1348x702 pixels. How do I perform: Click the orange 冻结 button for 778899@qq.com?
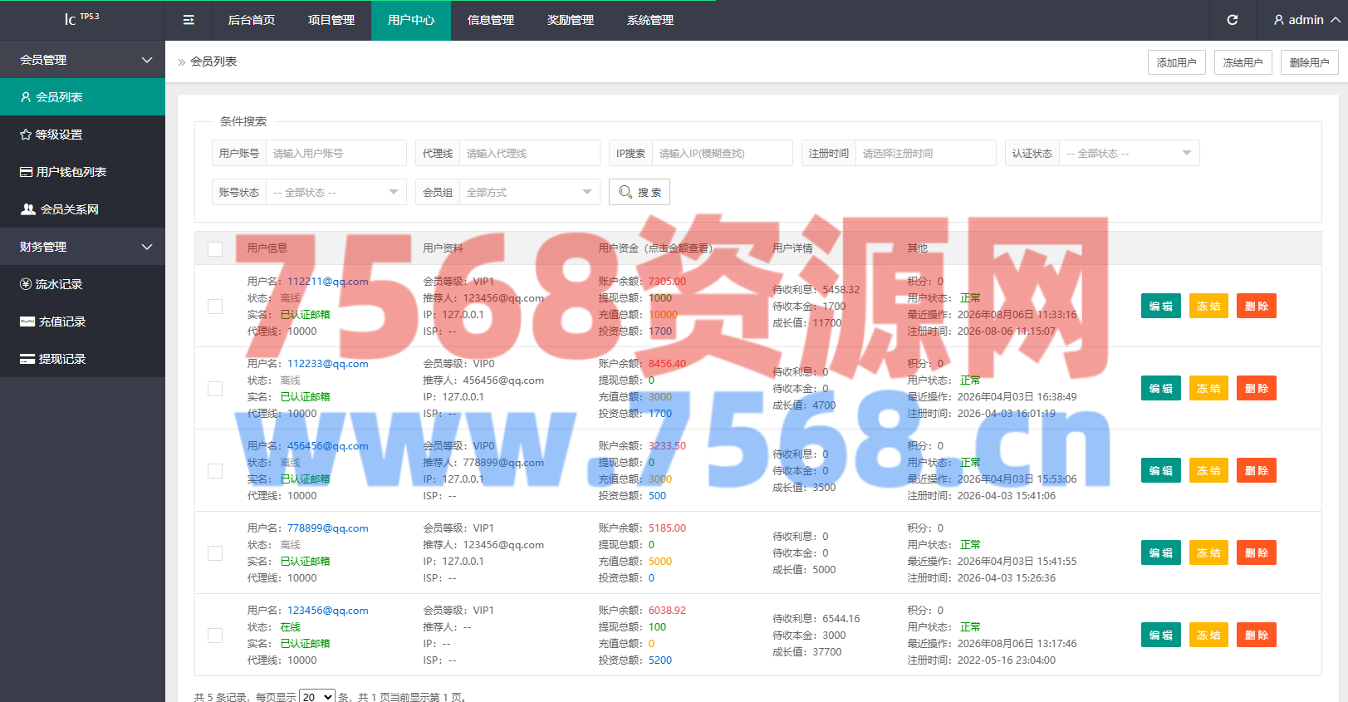pos(1208,553)
